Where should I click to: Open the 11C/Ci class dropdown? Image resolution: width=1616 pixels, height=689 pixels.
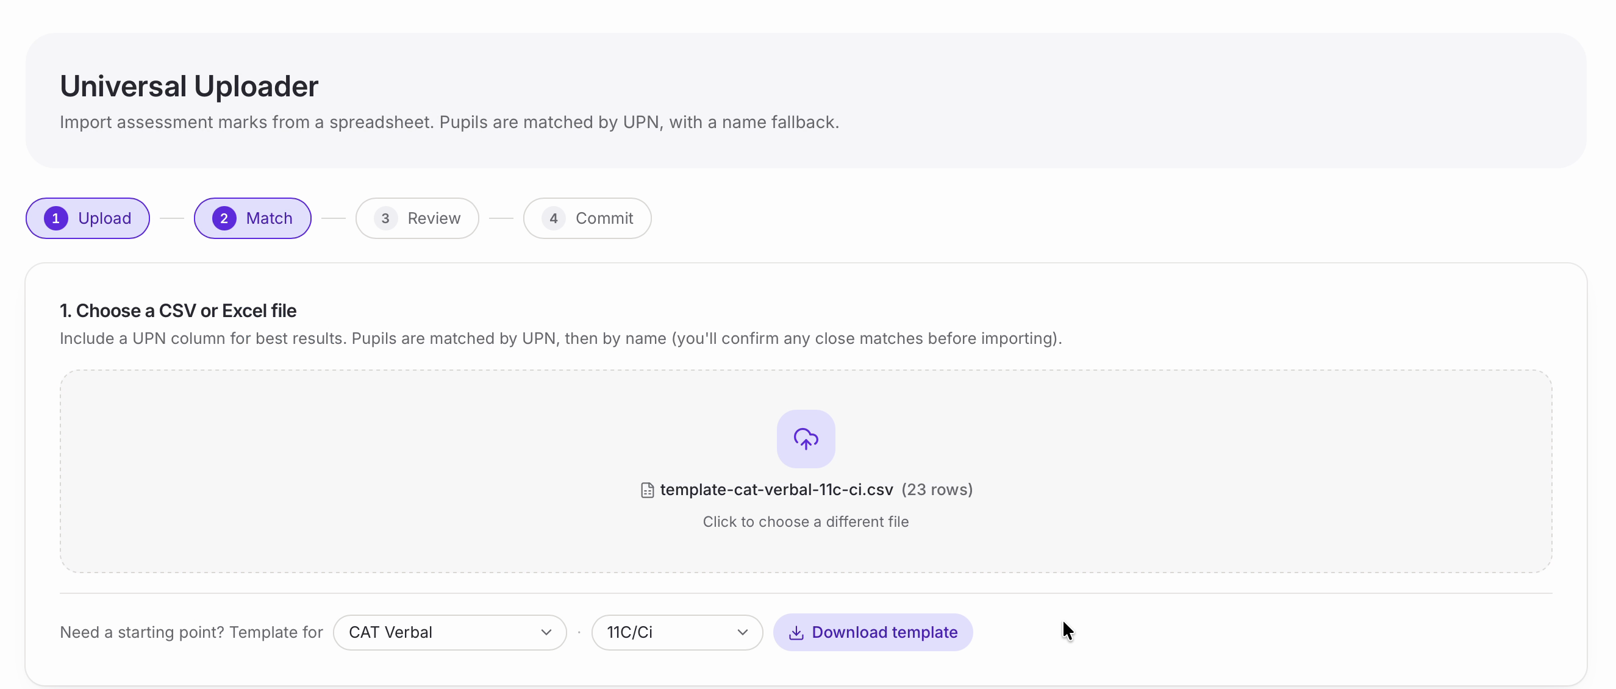click(677, 632)
